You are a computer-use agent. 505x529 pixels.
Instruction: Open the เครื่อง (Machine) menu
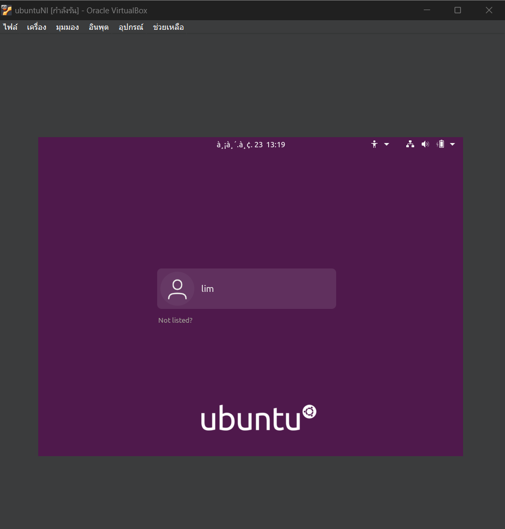click(37, 27)
